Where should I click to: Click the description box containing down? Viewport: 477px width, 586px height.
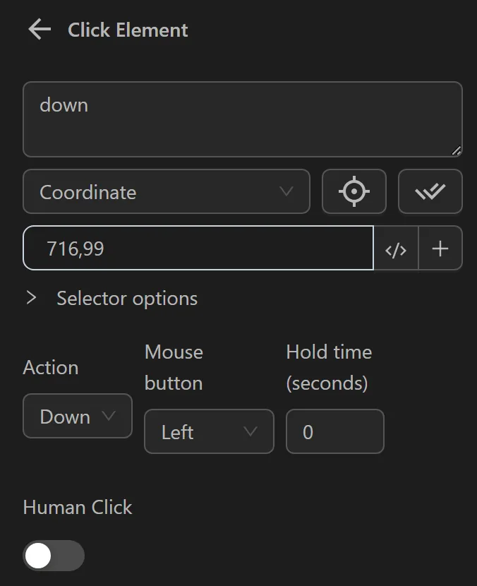243,119
